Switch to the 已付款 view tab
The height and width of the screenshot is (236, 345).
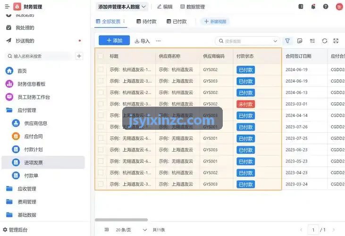click(177, 21)
